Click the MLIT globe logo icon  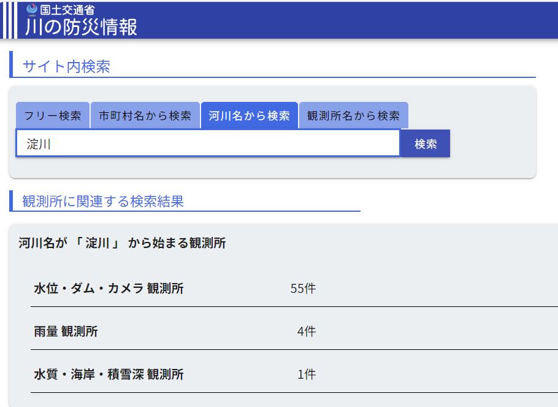tap(32, 9)
